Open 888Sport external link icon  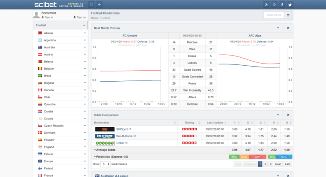point(130,129)
